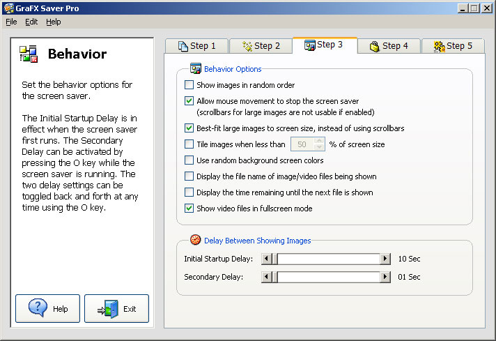Screen dimensions: 496x341
Task: Enable Tile images when less than checkbox
Action: tap(189, 144)
